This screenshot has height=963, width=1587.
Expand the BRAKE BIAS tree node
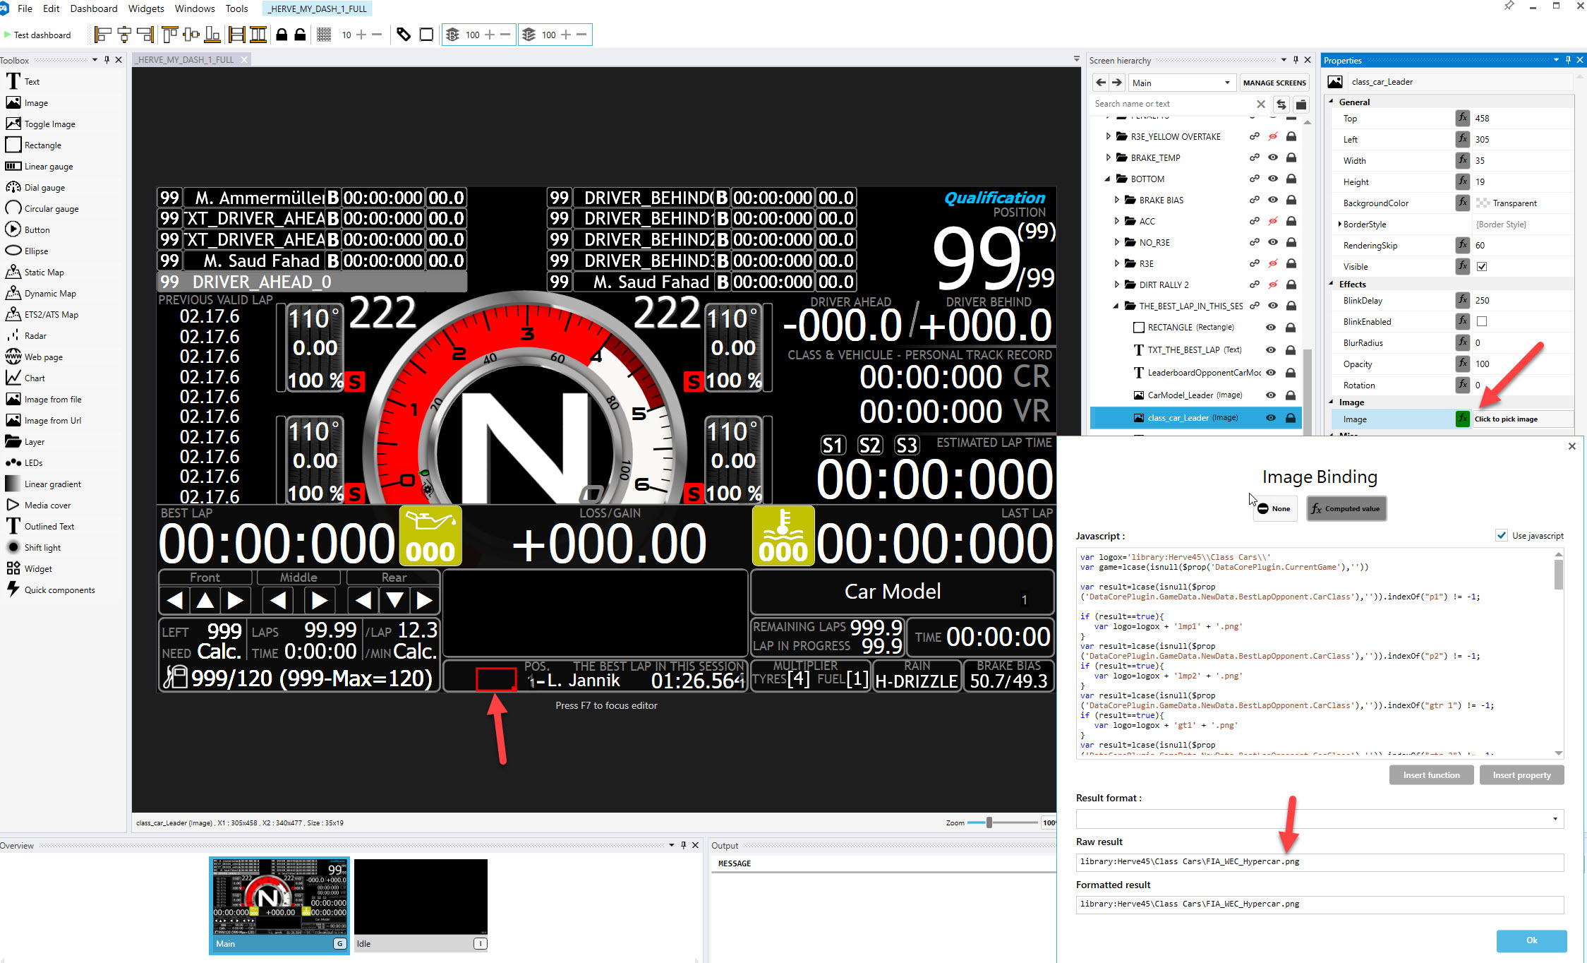point(1116,200)
